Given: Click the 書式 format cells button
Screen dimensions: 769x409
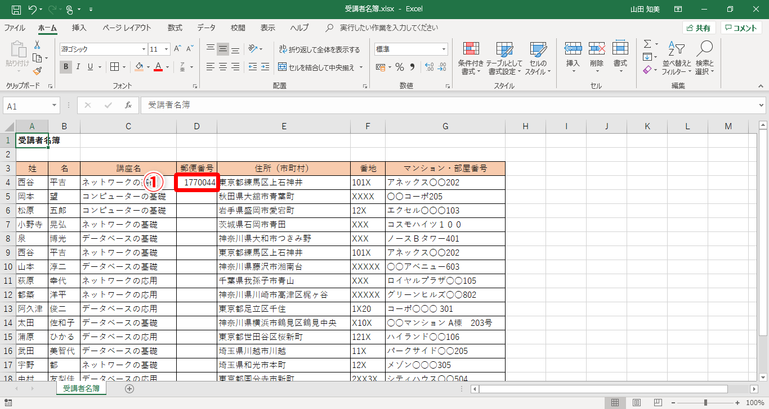Looking at the screenshot, I should pos(620,58).
